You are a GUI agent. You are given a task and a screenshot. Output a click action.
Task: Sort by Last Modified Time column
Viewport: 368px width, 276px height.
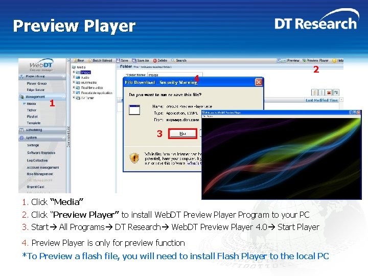pyautogui.click(x=321, y=100)
